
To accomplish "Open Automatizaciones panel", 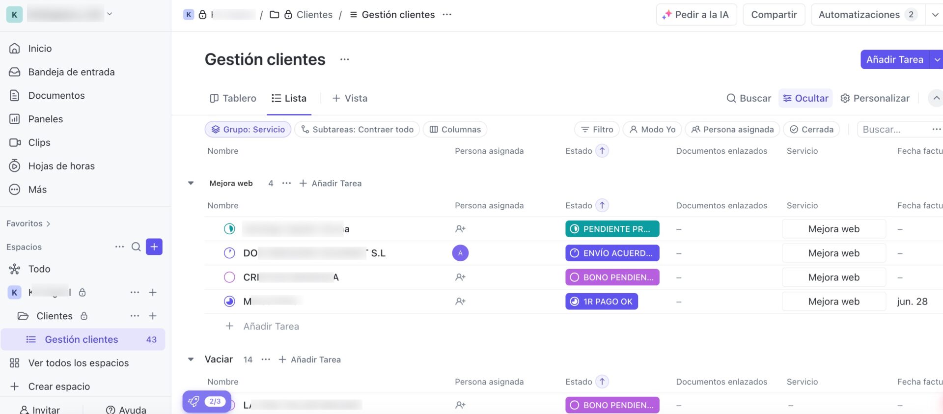I will coord(867,15).
